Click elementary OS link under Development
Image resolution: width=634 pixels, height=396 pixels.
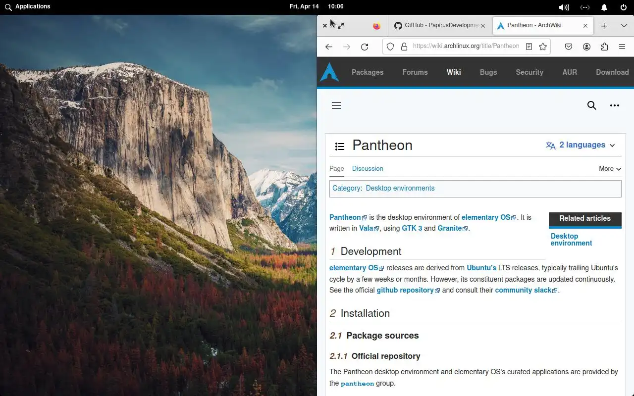(357, 268)
